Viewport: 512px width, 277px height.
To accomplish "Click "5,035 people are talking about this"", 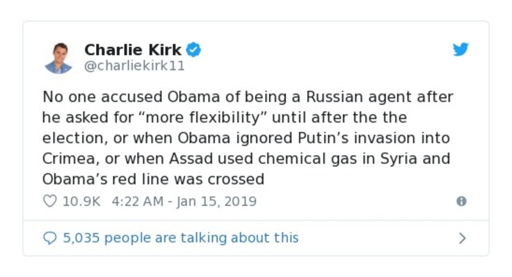I will pos(180,238).
